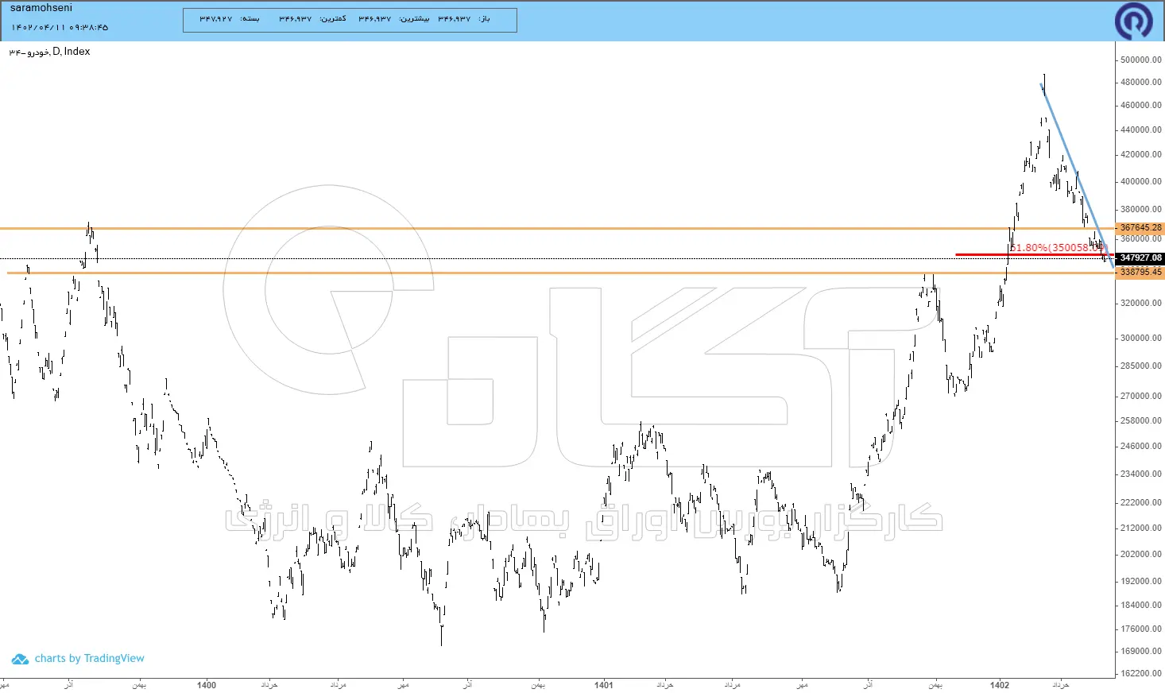Click the 212000.00 price axis label
Screen dimensions: 1165x693
1141,528
